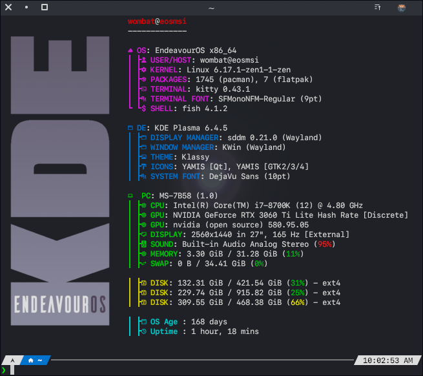Click the 66% disk usage value

click(297, 302)
